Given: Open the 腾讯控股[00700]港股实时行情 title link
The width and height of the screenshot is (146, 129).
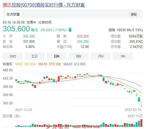Looking at the screenshot, I should pyautogui.click(x=44, y=5).
